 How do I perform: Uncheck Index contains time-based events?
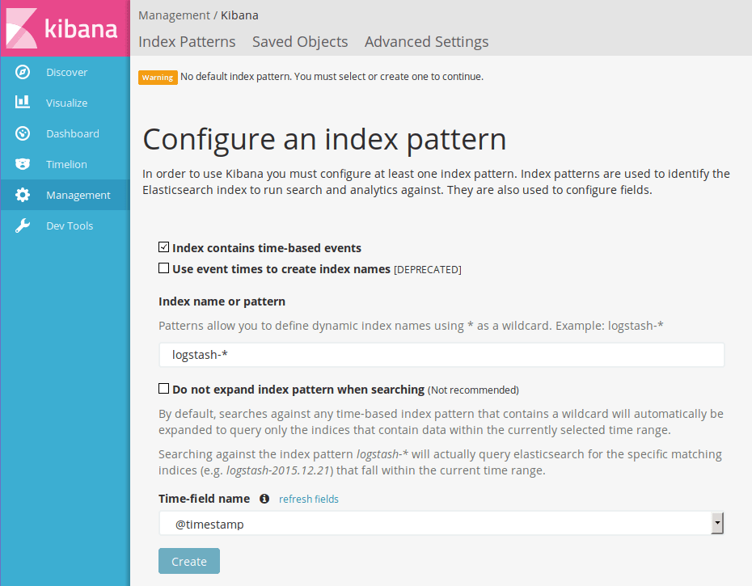163,247
